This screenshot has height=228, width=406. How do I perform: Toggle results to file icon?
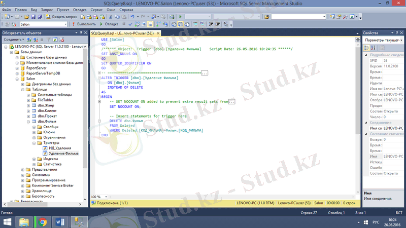pos(187,24)
